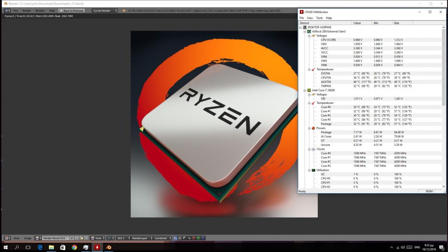This screenshot has width=448, height=252.
Task: Click the Render Result.003 image name field
Action: 56,238
